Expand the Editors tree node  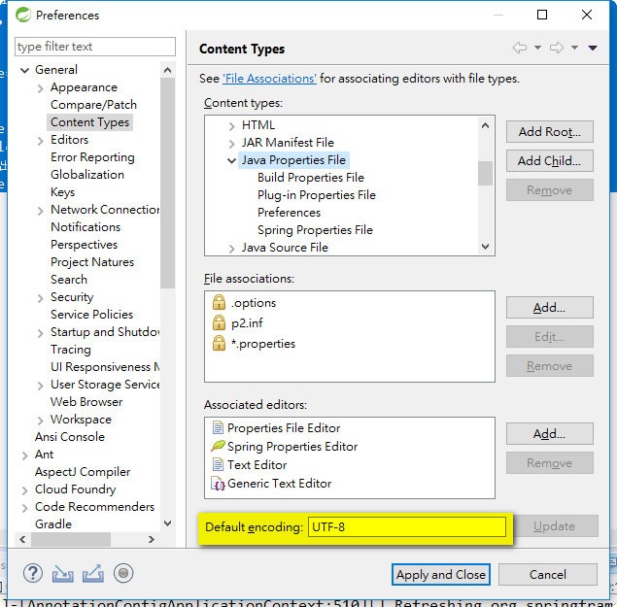tap(40, 141)
